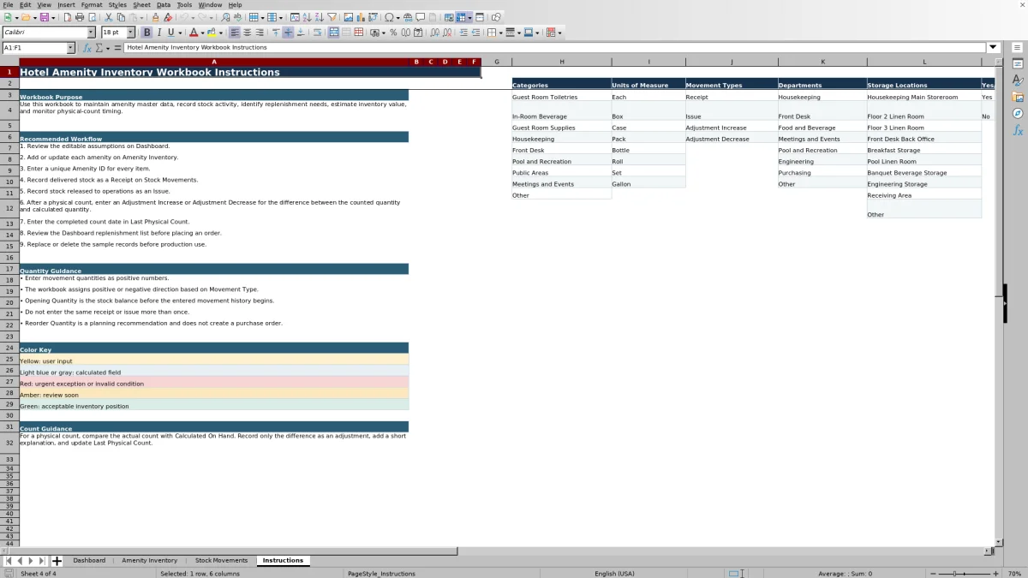Click the Insert Comment icon
Image resolution: width=1028 pixels, height=578 pixels.
pyautogui.click(x=421, y=17)
